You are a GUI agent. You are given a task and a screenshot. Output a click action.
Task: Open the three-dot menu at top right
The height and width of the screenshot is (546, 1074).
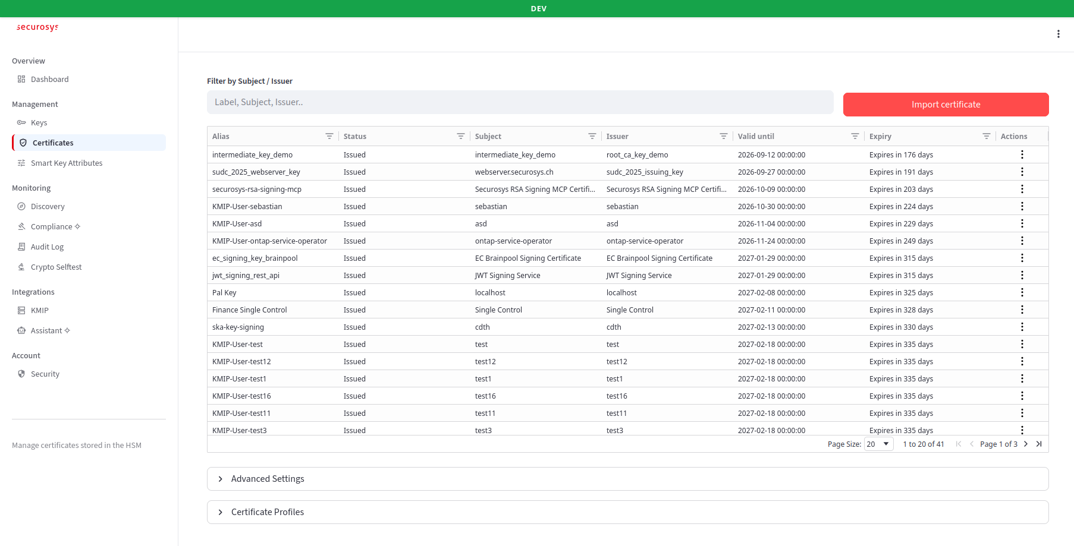click(1059, 34)
